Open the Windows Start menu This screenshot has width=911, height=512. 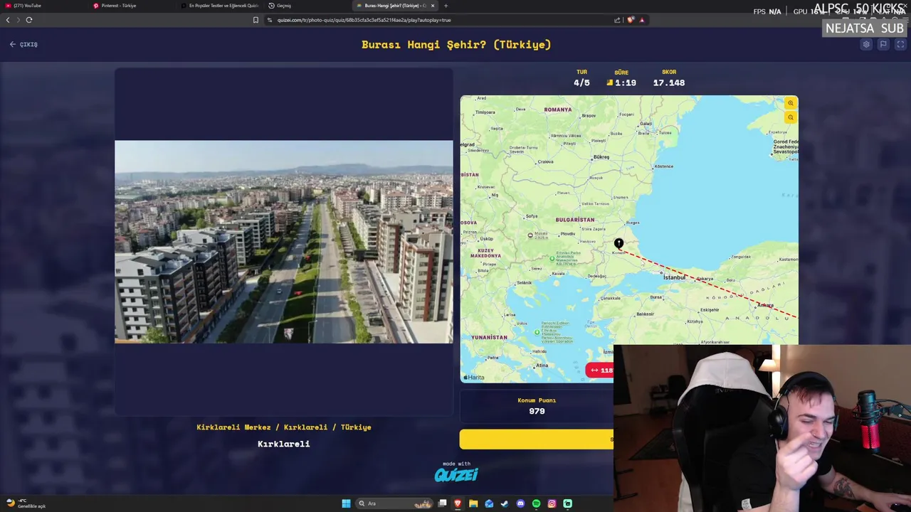(x=346, y=503)
